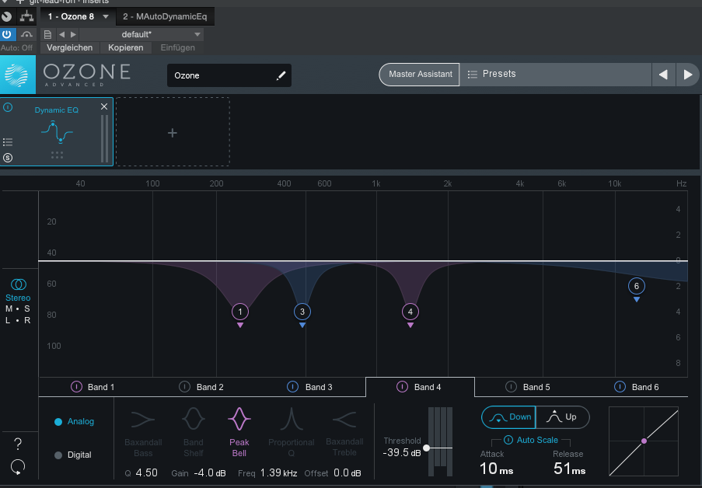This screenshot has height=488, width=702.
Task: Switch channel processing to L (Left)
Action: point(8,320)
